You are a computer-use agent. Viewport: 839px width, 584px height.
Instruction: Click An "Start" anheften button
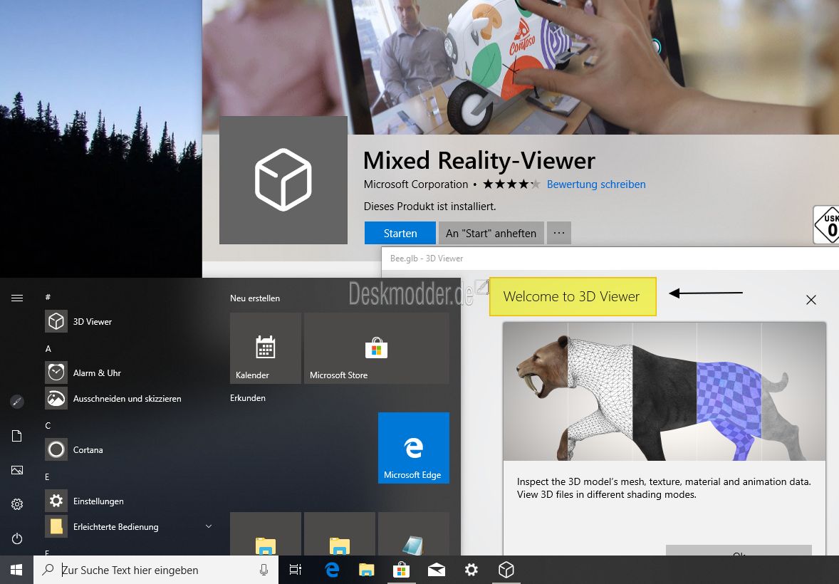(491, 233)
